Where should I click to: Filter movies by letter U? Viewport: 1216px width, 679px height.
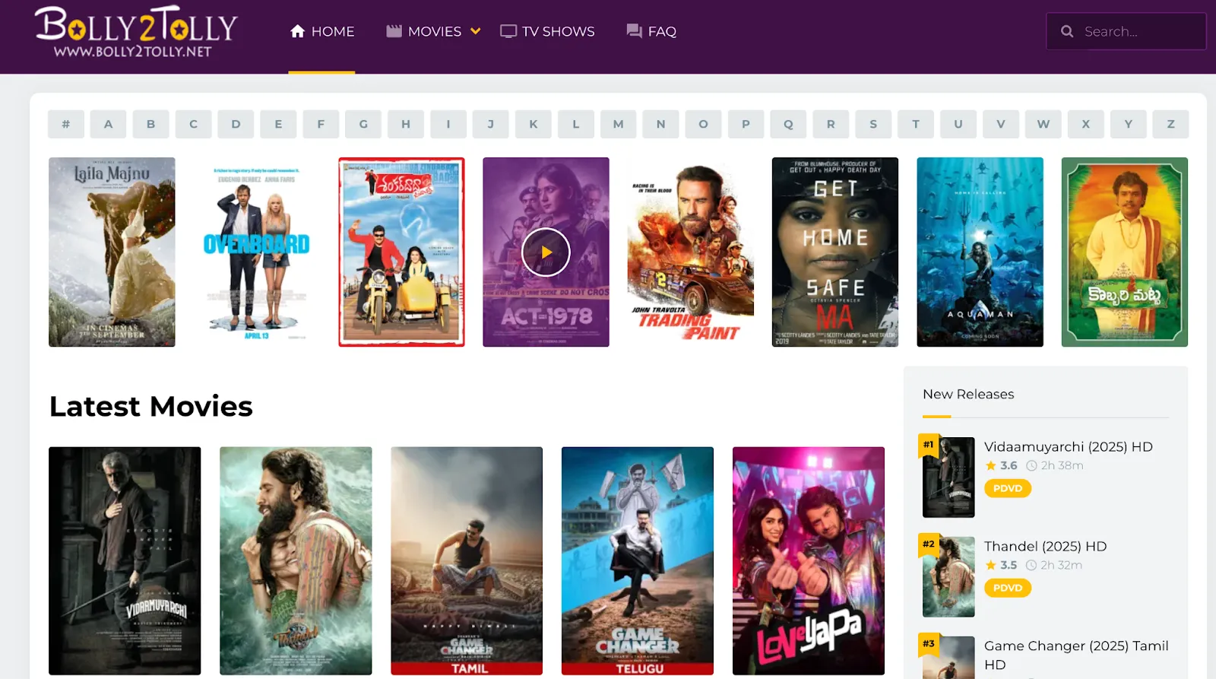tap(958, 124)
